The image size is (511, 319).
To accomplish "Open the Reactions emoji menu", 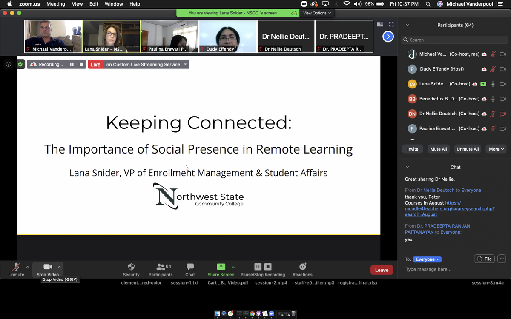I will pos(303,269).
